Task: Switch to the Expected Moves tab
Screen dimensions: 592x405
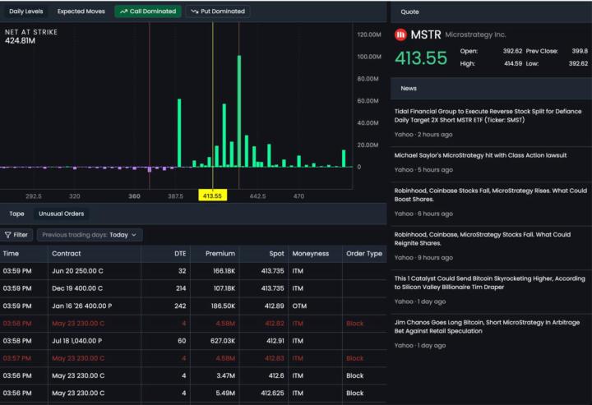Action: click(x=81, y=12)
